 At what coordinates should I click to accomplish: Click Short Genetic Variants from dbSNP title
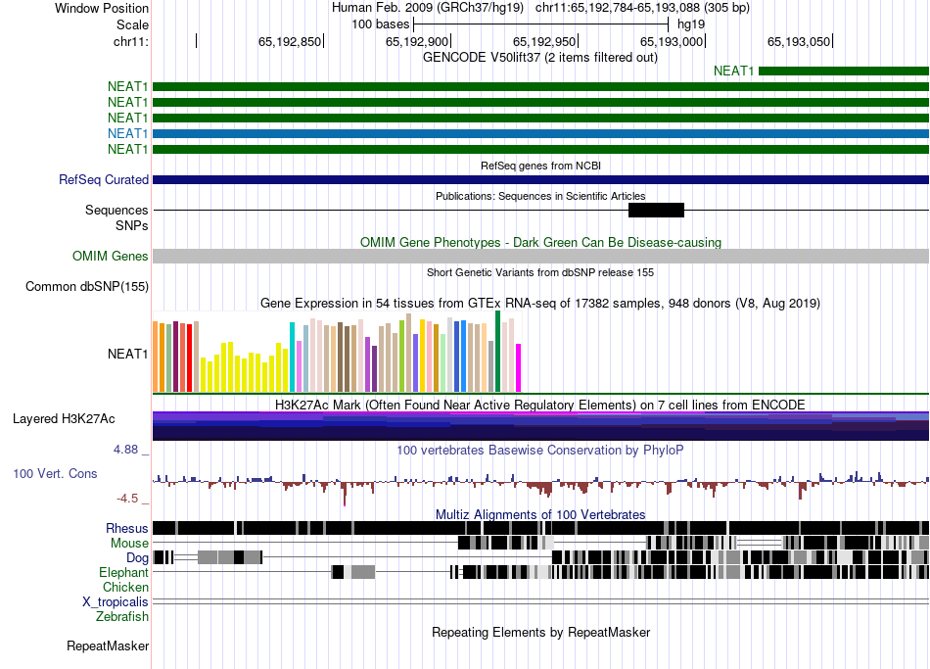click(x=540, y=272)
